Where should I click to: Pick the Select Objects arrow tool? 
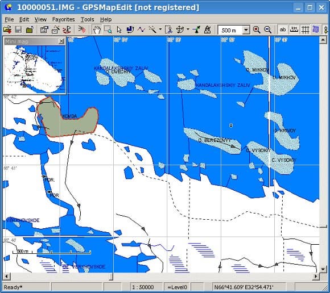pyautogui.click(x=119, y=30)
